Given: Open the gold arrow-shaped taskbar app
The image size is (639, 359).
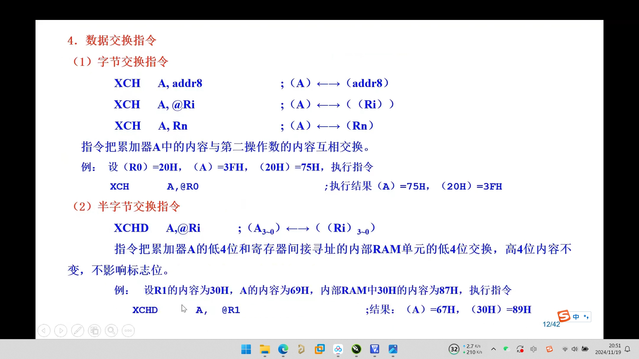Looking at the screenshot, I should point(301,349).
